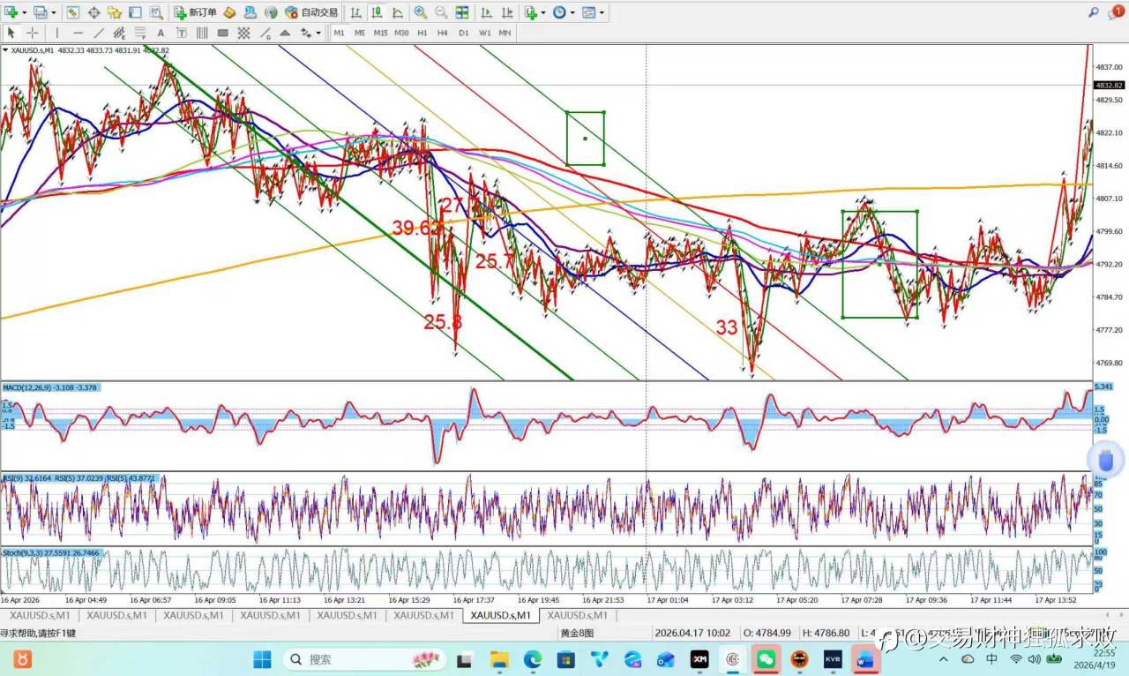The height and width of the screenshot is (676, 1129).
Task: Expand the new chart dropdown arrow
Action: click(x=23, y=13)
